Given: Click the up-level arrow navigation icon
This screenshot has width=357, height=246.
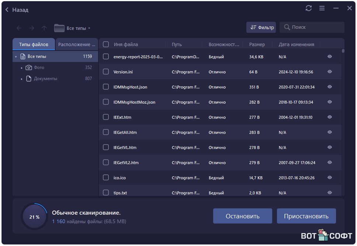Looking at the screenshot, I should point(44,28).
